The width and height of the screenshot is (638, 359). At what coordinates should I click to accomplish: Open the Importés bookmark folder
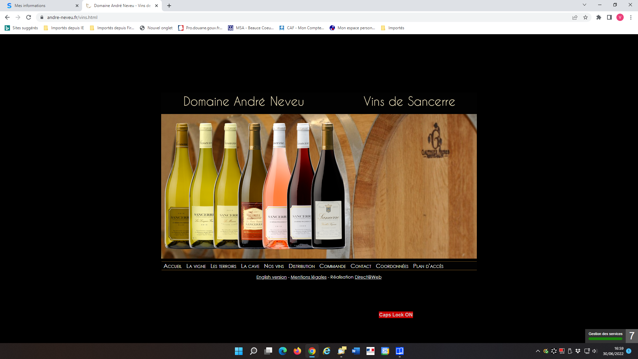tap(392, 28)
